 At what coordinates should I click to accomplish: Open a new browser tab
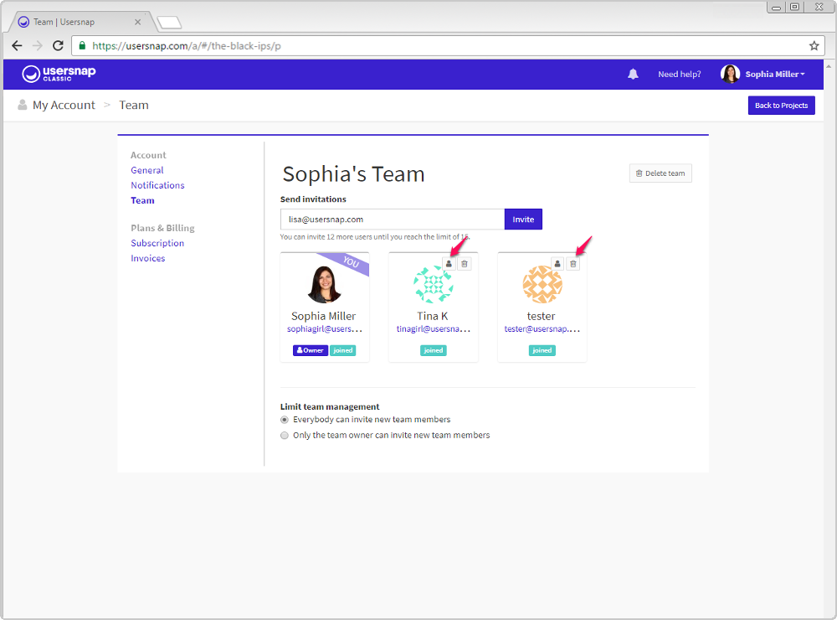coord(169,23)
